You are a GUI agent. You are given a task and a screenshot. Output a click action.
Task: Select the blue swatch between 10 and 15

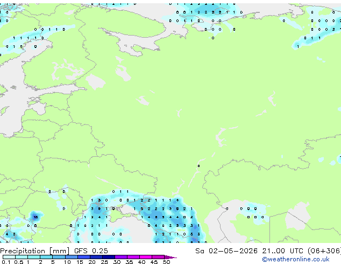click(72, 257)
